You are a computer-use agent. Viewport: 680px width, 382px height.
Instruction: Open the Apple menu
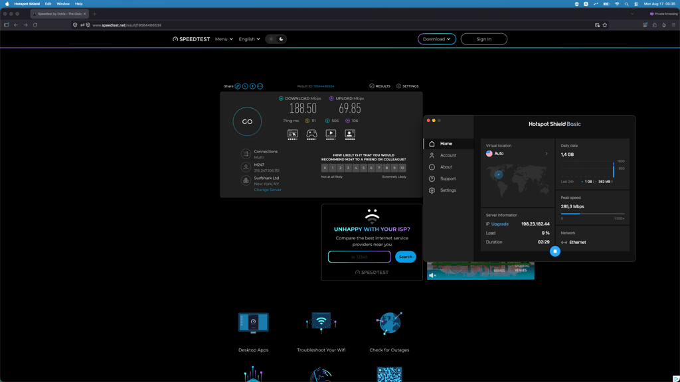coord(7,4)
